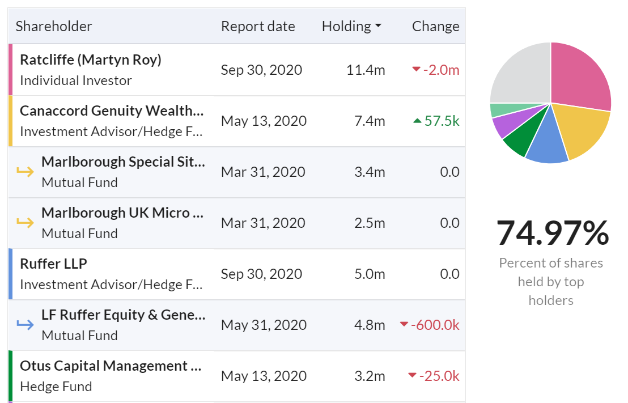Click Ruffer LLP's Sep 30, 2020 report date
The image size is (628, 403).
coord(261,274)
